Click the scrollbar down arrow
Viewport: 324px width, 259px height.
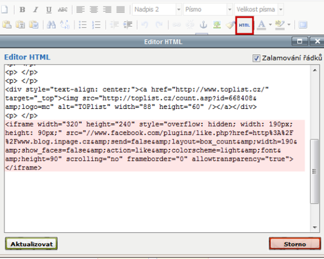click(x=315, y=227)
